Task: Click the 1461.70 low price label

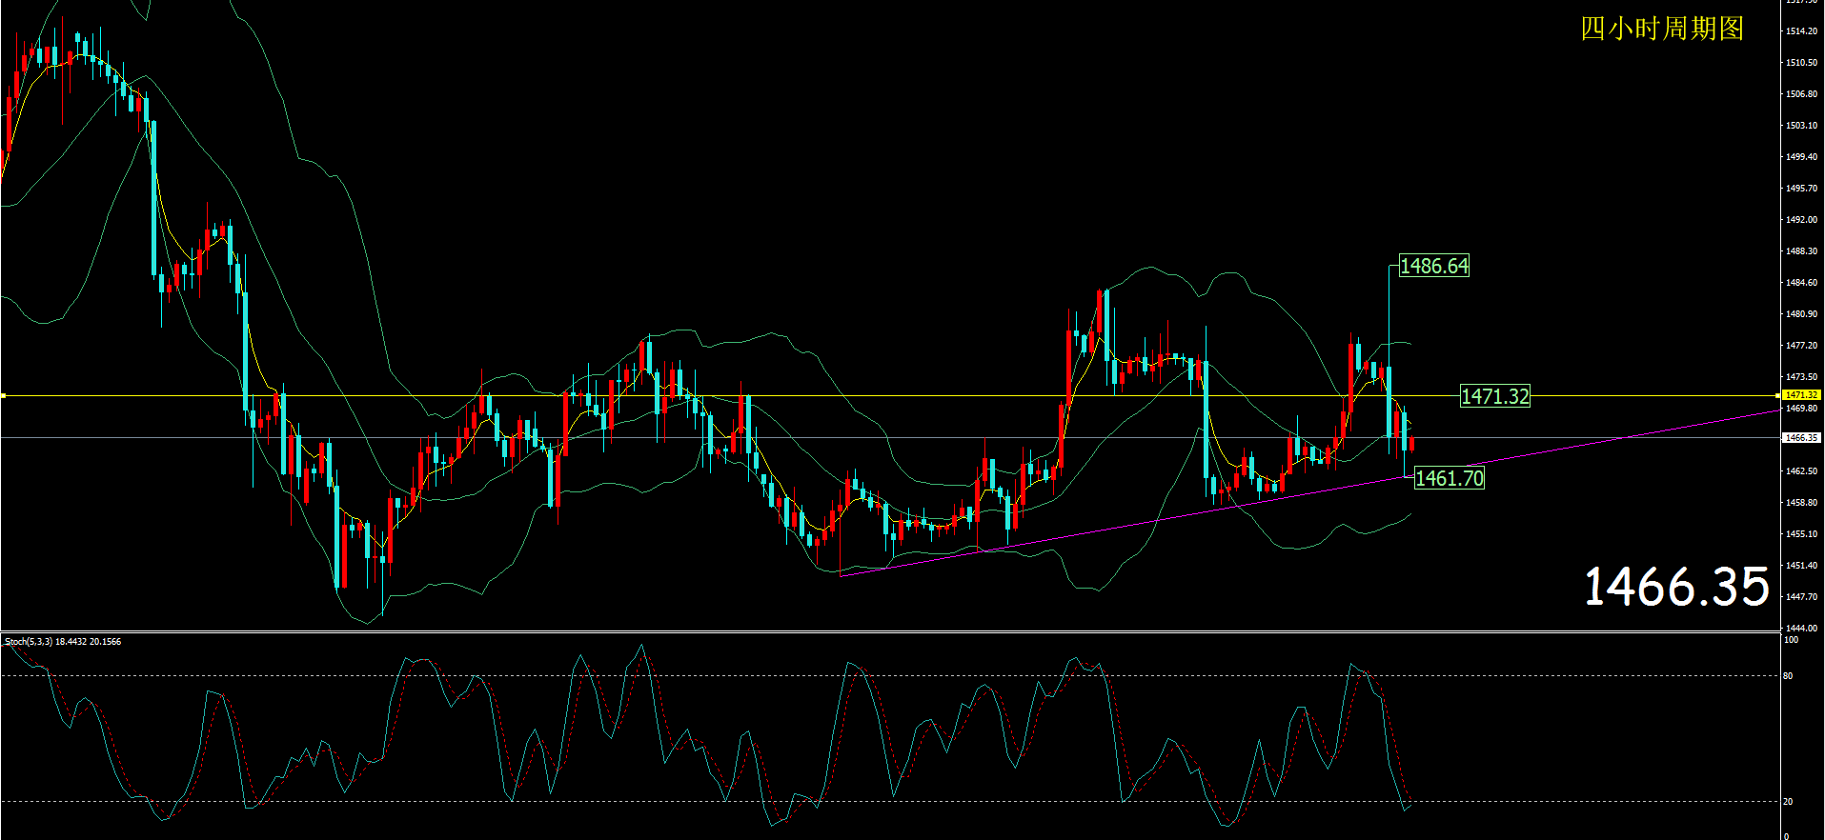Action: 1450,478
